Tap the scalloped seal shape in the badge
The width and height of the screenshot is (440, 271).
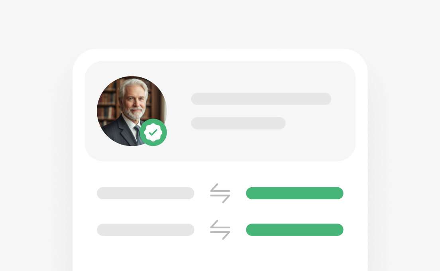pos(153,132)
